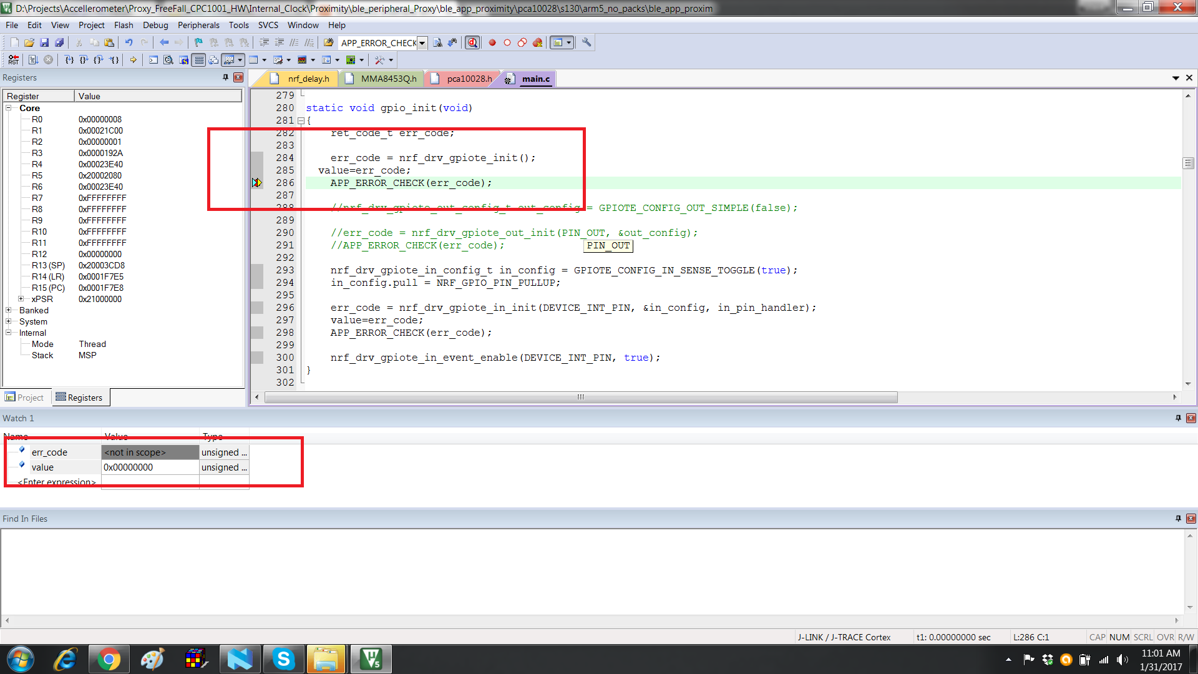The height and width of the screenshot is (674, 1198).
Task: Save the current file
Action: [x=44, y=42]
